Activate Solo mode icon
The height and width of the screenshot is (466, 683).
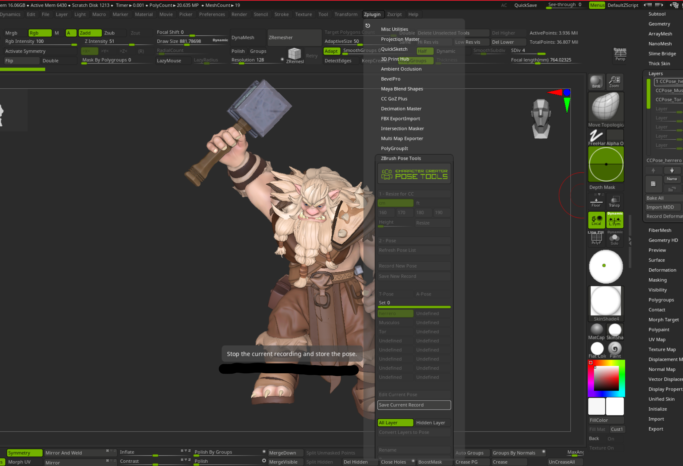614,239
